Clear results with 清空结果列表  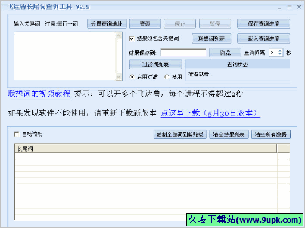click(x=229, y=134)
